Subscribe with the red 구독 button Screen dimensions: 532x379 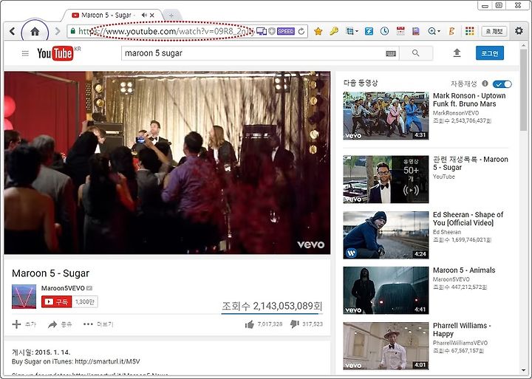coord(56,301)
